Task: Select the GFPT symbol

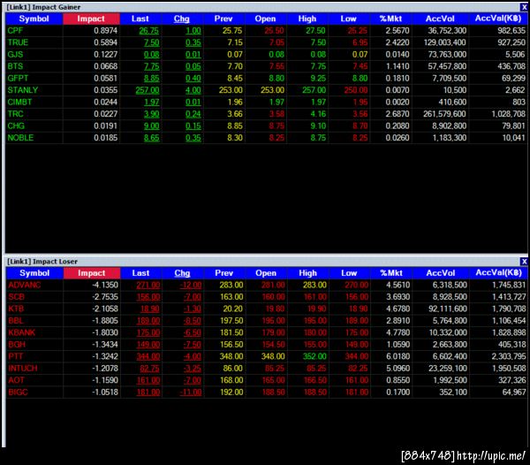Action: coord(18,78)
